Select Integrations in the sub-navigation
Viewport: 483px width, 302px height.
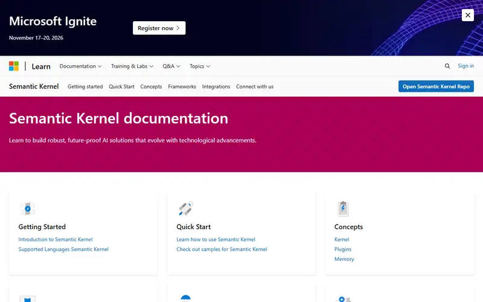[216, 86]
